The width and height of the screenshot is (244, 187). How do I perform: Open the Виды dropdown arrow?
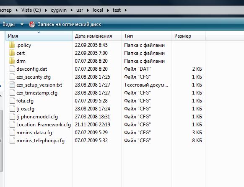[22, 24]
